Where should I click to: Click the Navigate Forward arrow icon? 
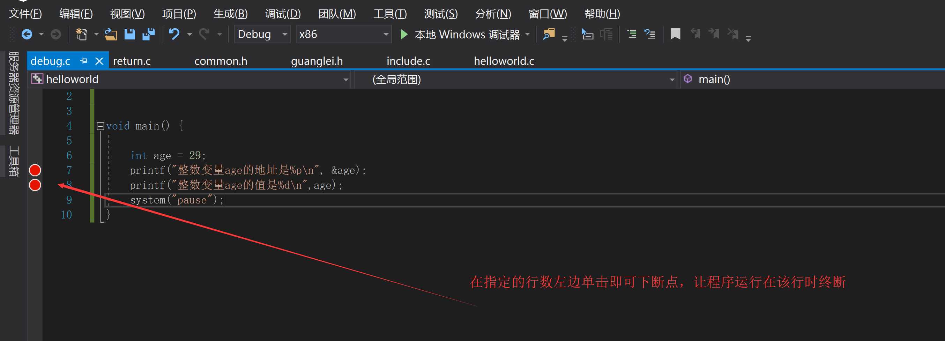tap(56, 35)
